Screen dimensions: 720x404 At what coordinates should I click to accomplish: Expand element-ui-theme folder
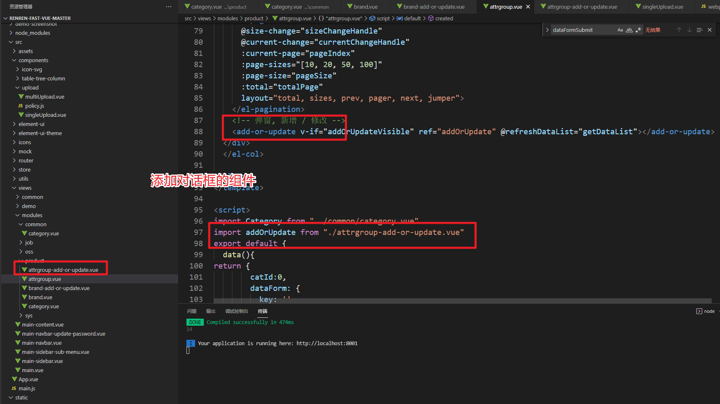click(x=40, y=133)
